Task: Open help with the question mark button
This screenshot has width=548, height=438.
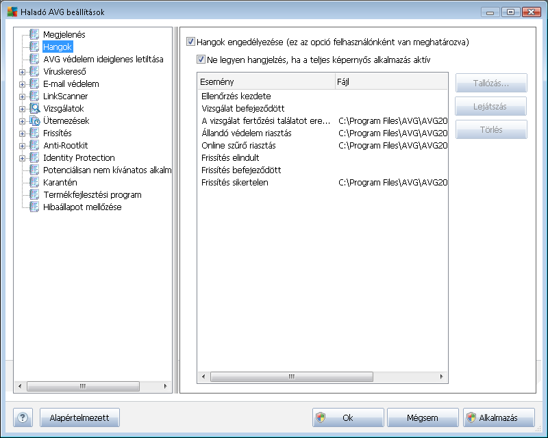Action: coord(23,417)
